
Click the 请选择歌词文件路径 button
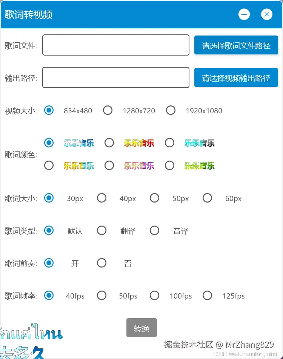click(x=236, y=45)
